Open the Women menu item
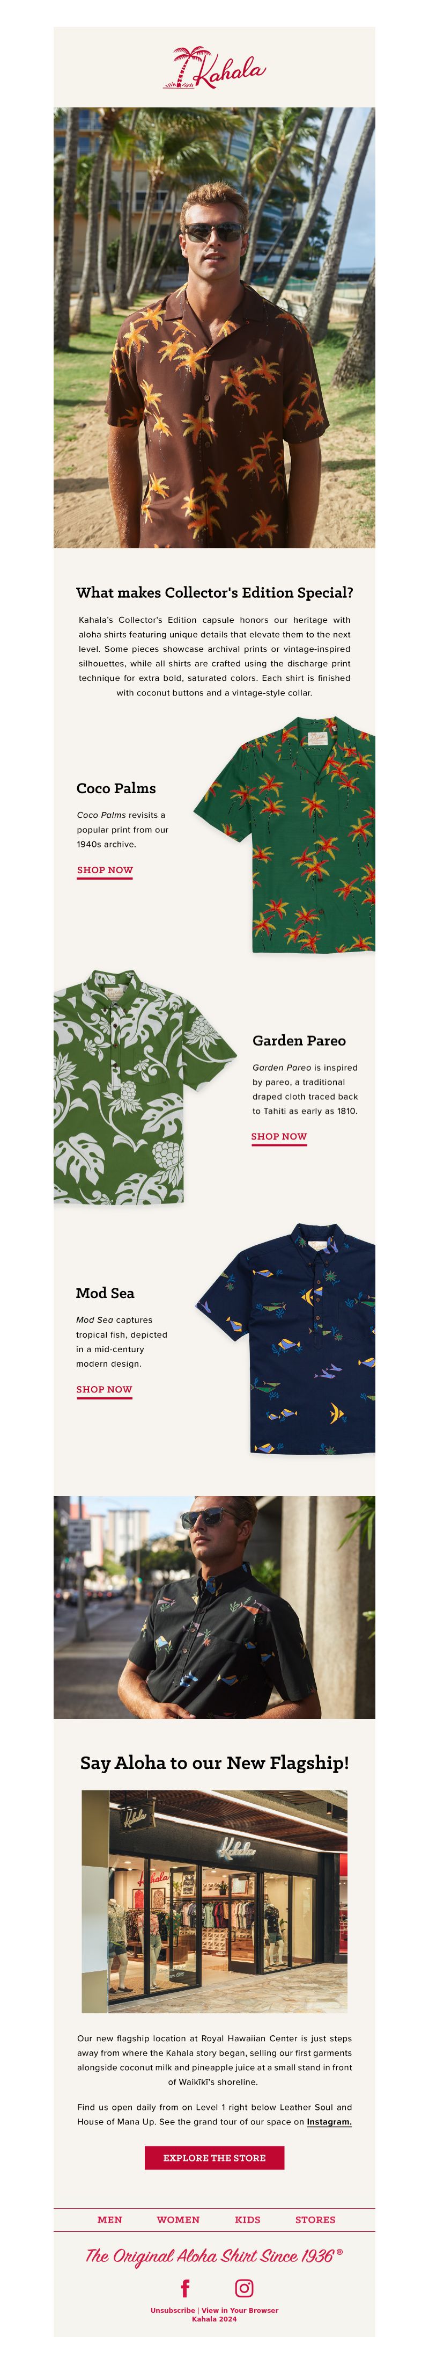 (x=179, y=2220)
